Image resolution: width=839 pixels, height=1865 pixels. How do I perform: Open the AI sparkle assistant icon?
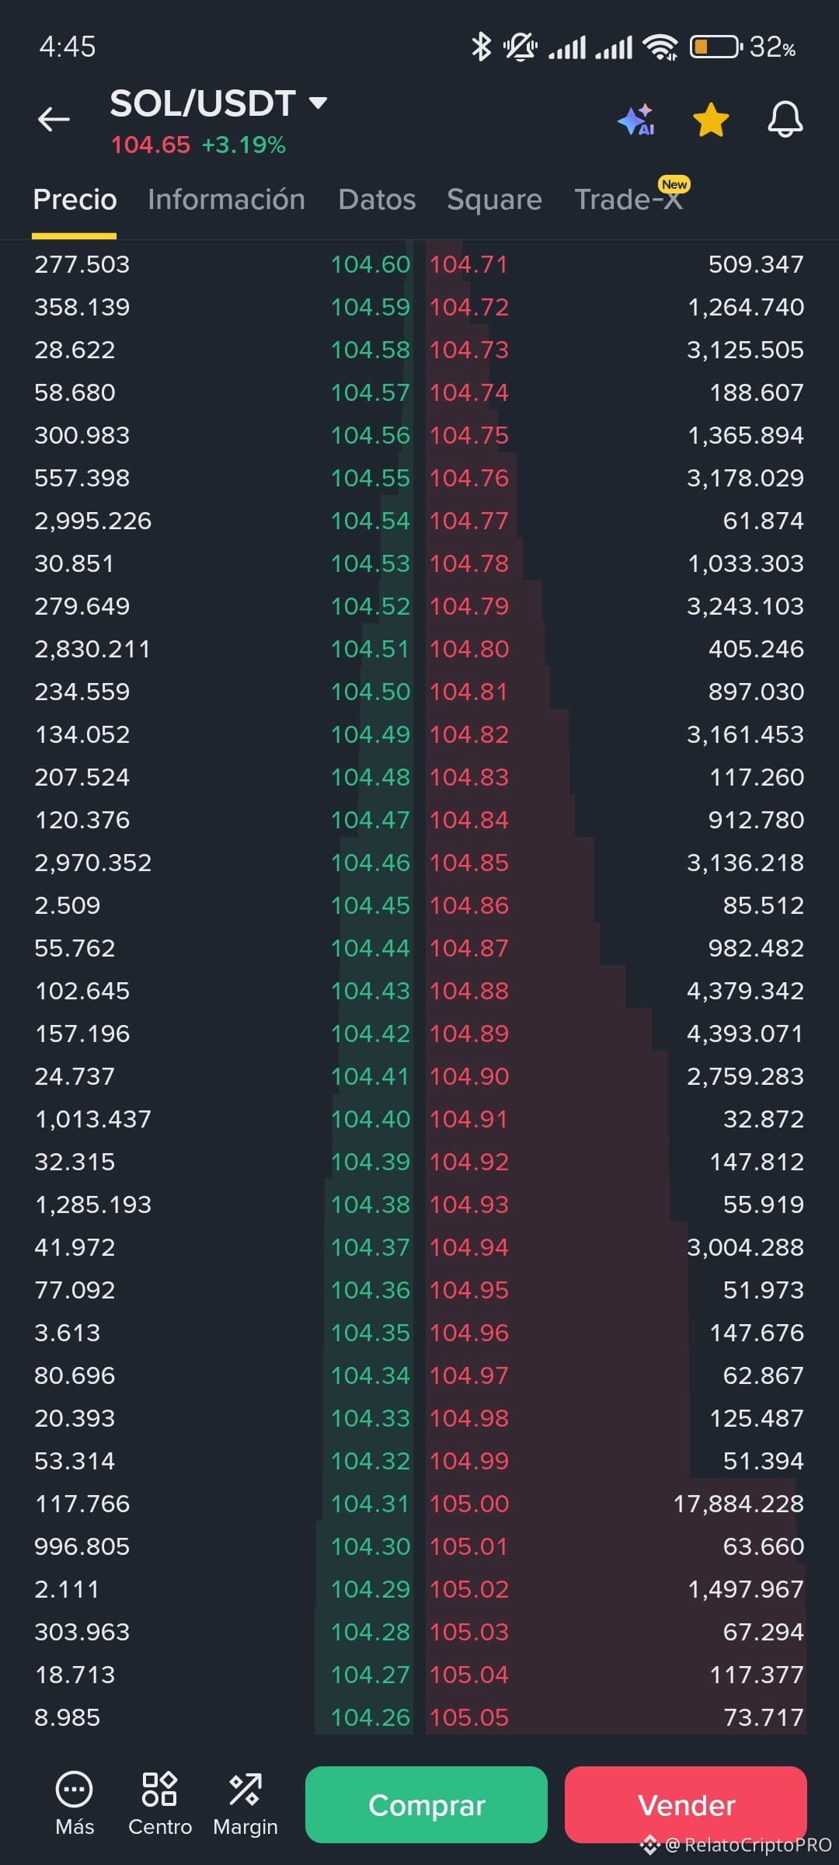click(636, 120)
